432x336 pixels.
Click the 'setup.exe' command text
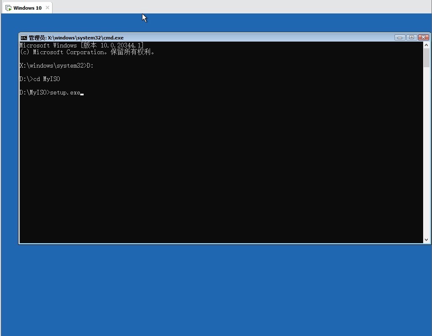click(65, 92)
